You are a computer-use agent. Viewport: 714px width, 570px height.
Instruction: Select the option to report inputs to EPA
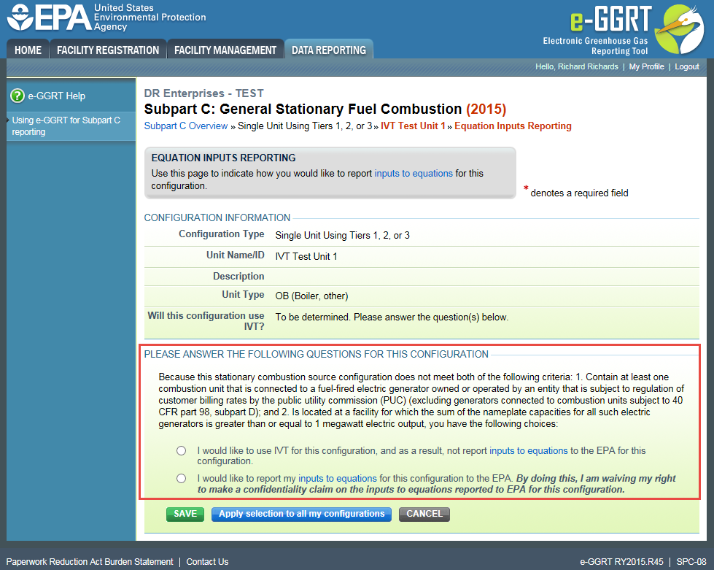[x=181, y=479]
